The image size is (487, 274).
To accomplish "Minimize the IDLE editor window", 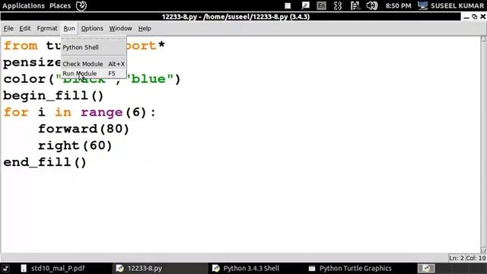I will coord(466,17).
